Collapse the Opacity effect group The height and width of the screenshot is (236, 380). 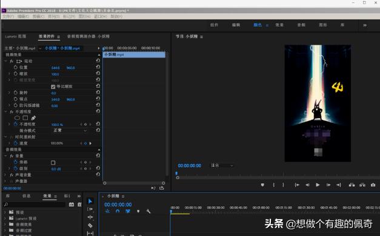5,111
